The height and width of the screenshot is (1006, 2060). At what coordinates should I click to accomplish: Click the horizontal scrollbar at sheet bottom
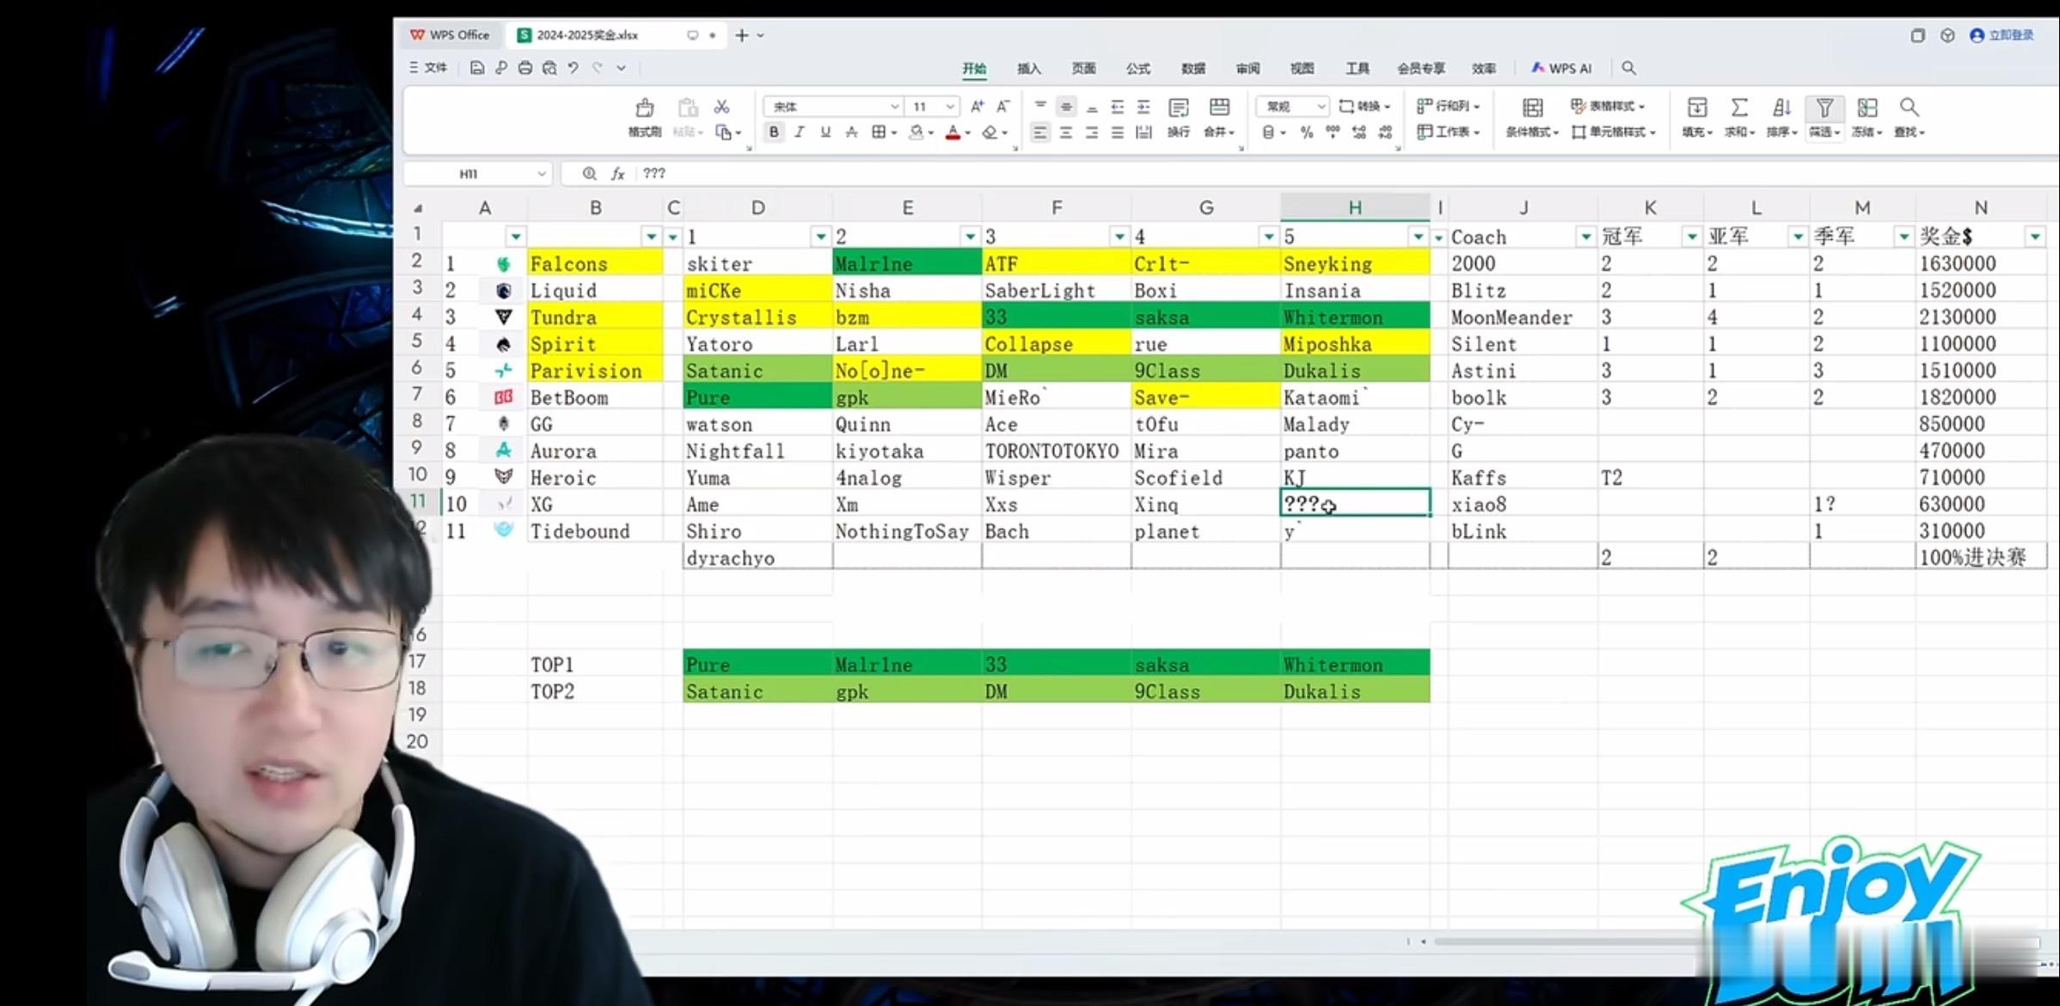[1737, 942]
